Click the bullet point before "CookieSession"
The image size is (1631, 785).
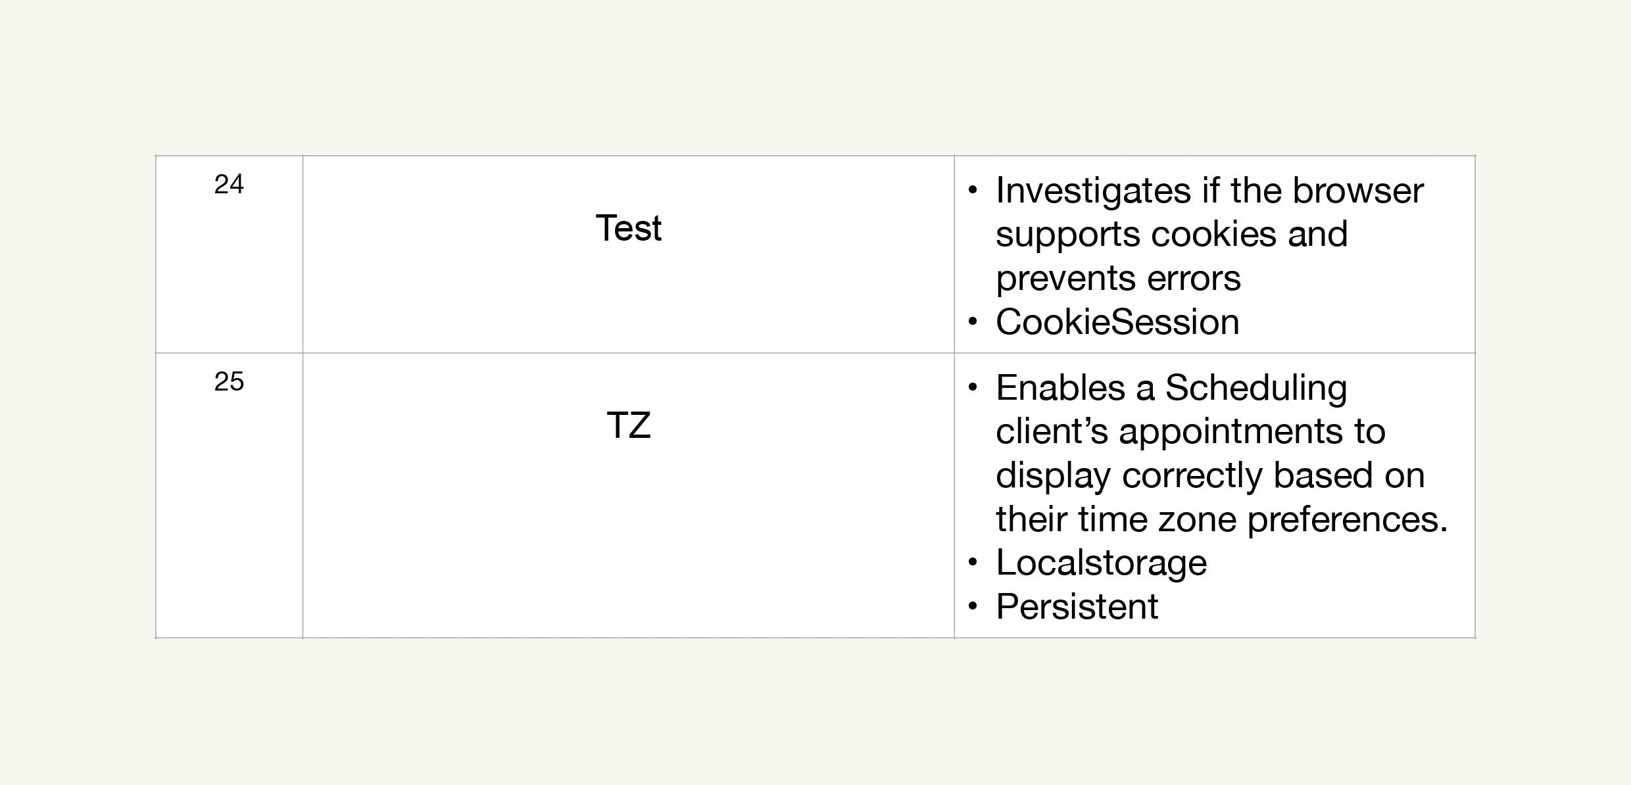click(973, 322)
